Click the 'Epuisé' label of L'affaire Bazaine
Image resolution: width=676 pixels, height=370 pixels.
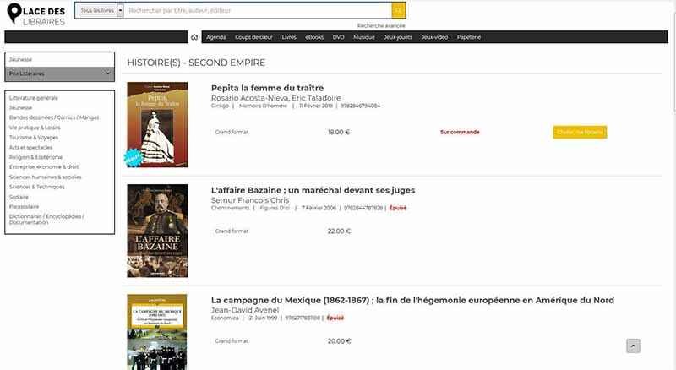tap(398, 208)
